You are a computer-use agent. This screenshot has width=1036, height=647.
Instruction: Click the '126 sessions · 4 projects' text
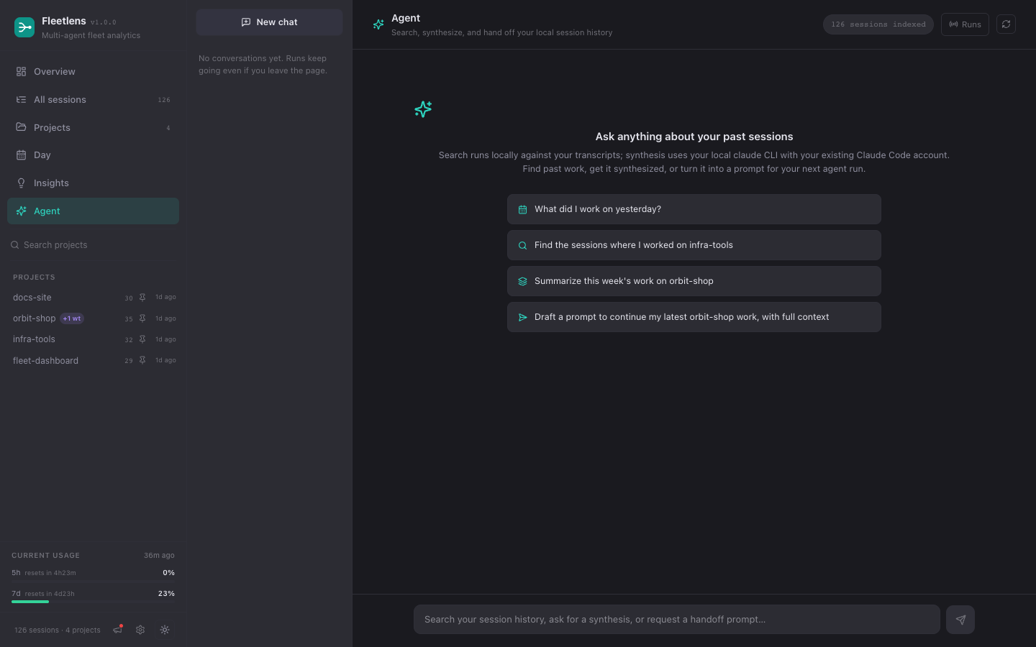(58, 630)
